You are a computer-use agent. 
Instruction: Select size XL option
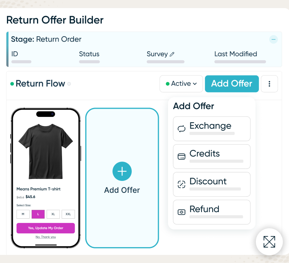click(53, 214)
